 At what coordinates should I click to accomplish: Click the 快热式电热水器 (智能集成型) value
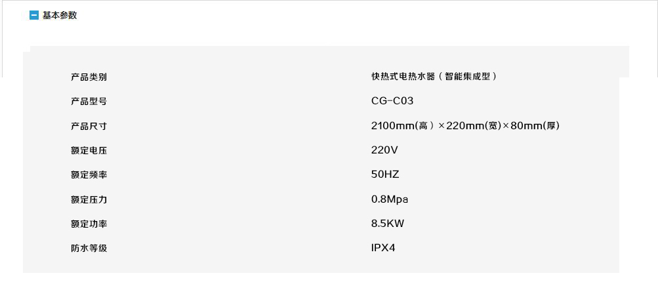point(434,76)
